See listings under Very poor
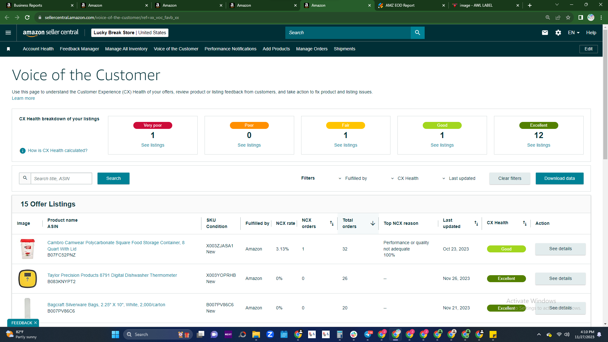The width and height of the screenshot is (608, 342). click(x=153, y=145)
